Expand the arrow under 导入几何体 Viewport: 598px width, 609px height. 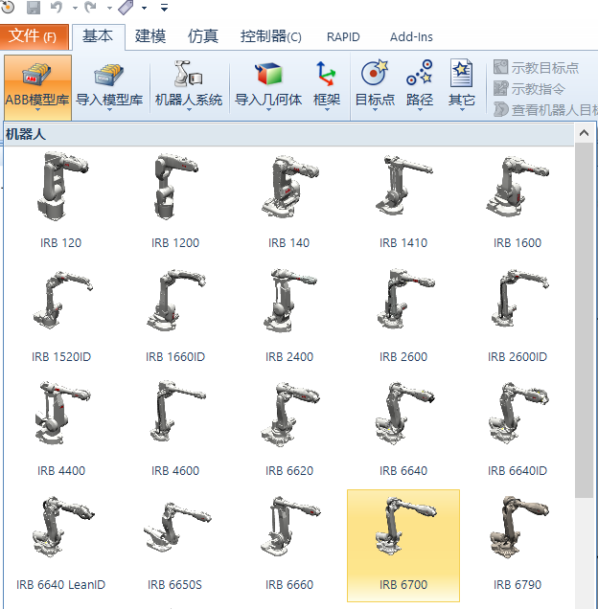pyautogui.click(x=268, y=110)
